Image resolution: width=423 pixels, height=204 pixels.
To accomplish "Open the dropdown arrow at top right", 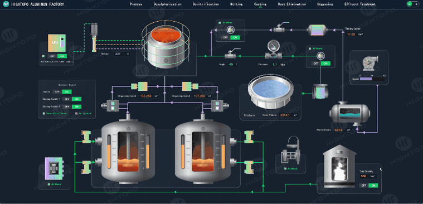I will click(416, 4).
